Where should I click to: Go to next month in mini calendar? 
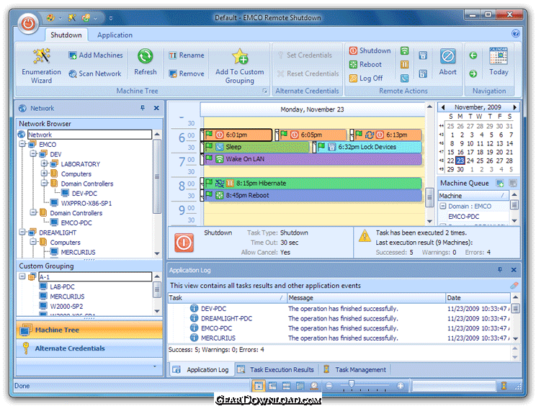(514, 107)
